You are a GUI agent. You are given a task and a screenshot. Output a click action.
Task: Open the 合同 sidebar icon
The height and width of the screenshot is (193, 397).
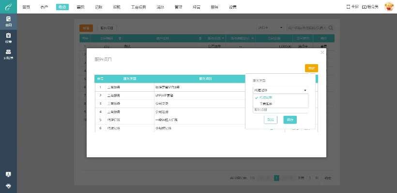[8, 21]
